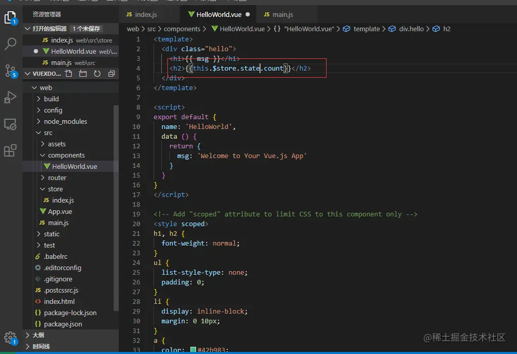
Task: Click the components breadcrumb segment
Action: (x=182, y=29)
